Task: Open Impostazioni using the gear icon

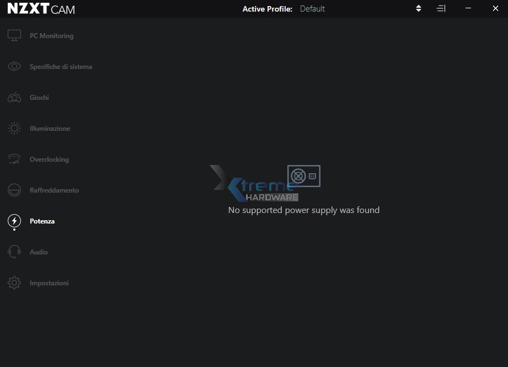Action: click(14, 283)
